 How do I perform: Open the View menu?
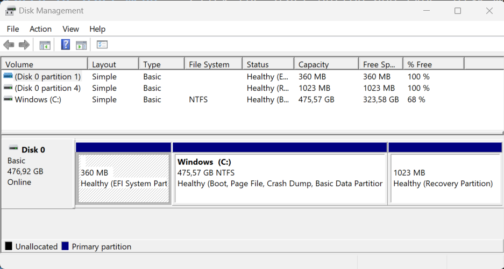pos(70,29)
